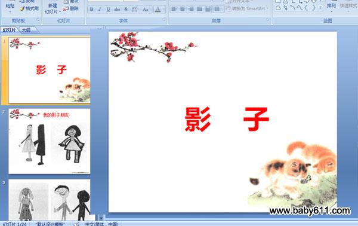The width and height of the screenshot is (358, 226).
Task: Toggle Bold formatting in the font group
Action: click(x=91, y=10)
